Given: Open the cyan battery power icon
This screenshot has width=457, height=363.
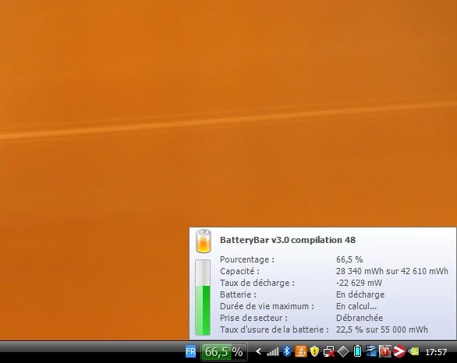Looking at the screenshot, I should point(357,351).
